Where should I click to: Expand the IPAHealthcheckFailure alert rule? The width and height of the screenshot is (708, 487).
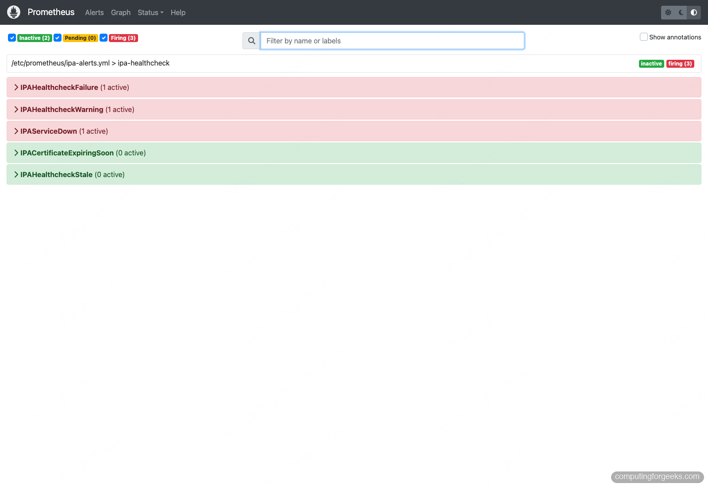click(354, 87)
